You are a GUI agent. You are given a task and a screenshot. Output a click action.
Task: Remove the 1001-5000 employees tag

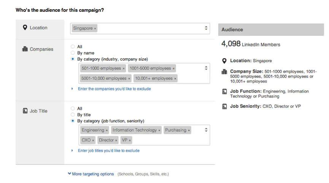point(173,69)
